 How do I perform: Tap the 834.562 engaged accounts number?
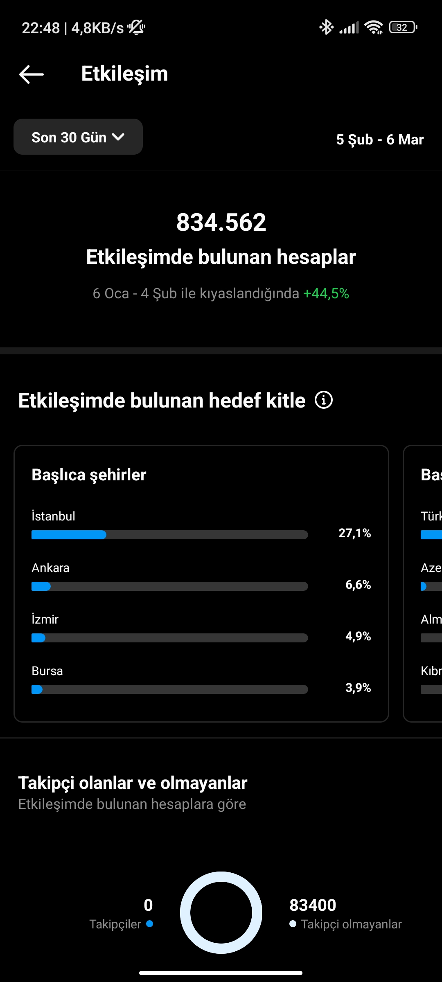pos(221,222)
